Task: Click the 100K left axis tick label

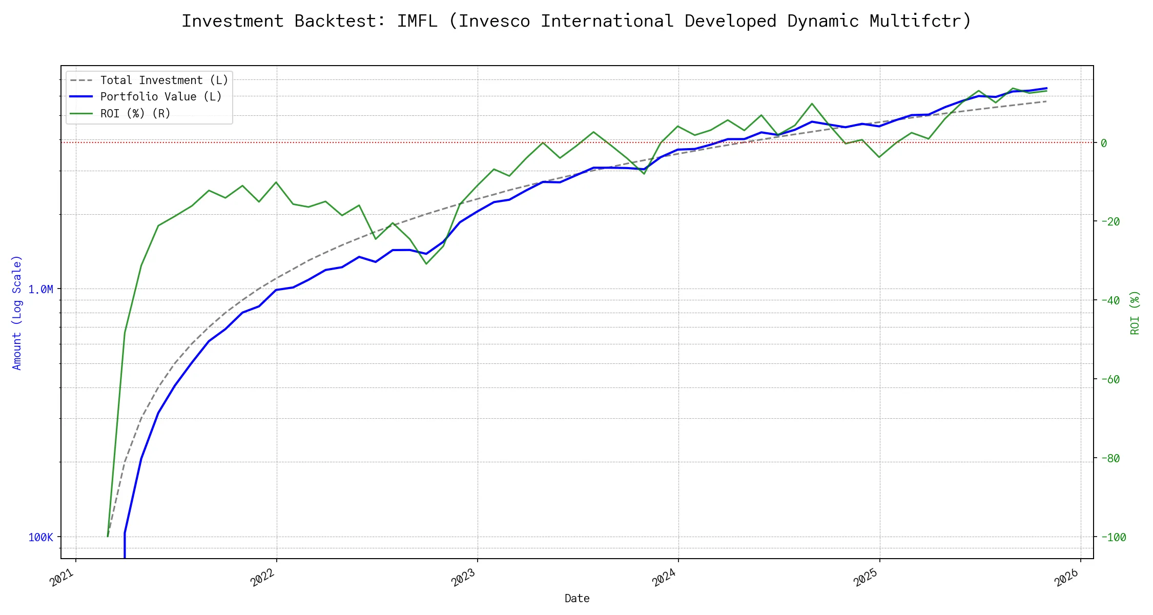Action: 40,538
